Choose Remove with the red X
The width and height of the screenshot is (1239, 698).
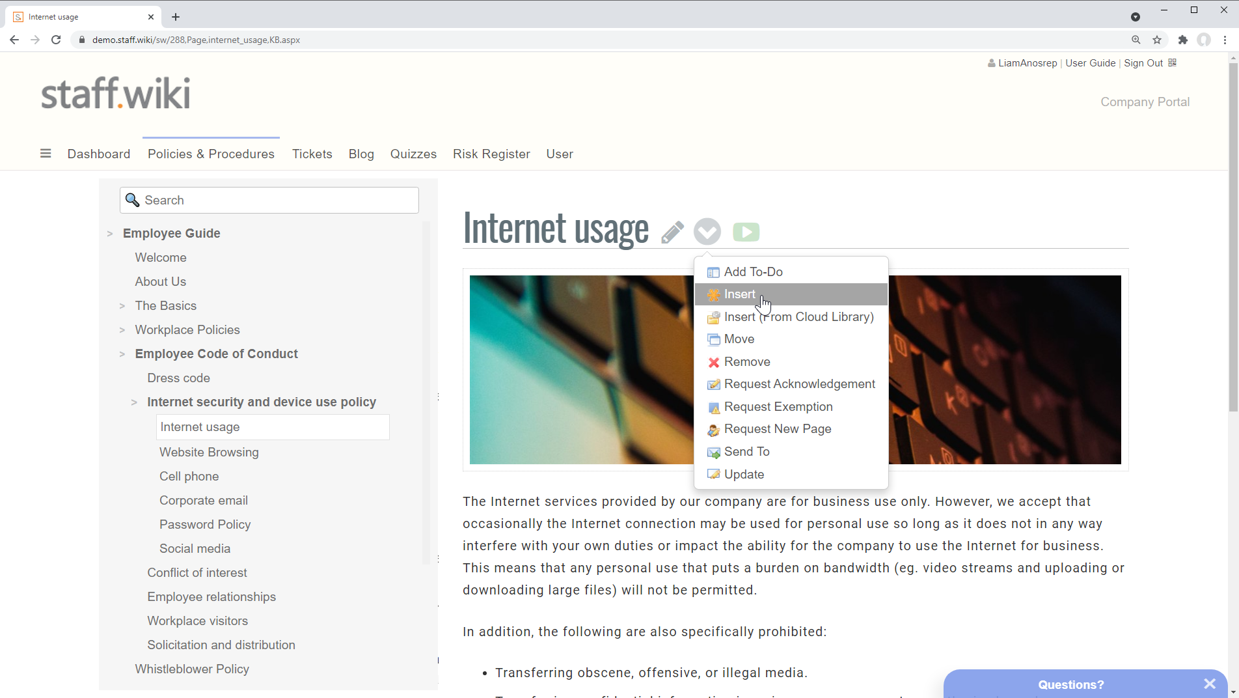click(x=791, y=361)
